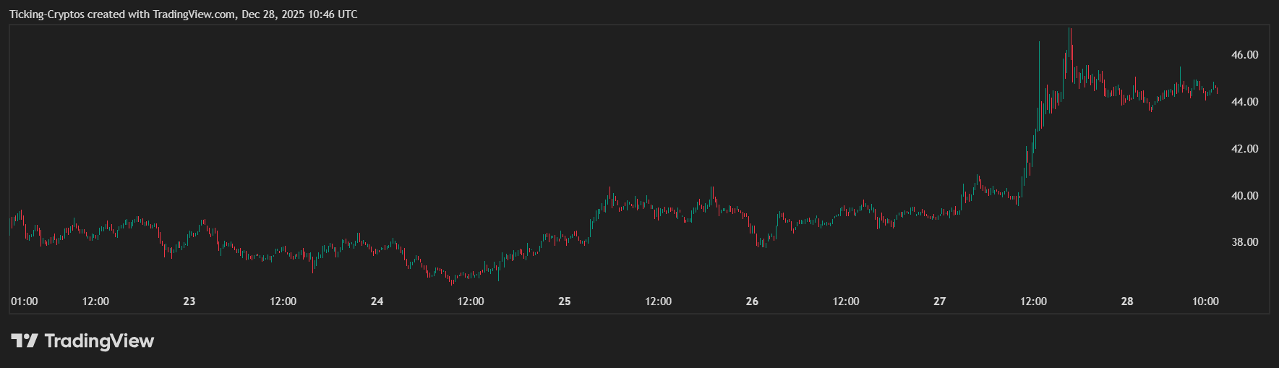Select the 44.00 price axis label
This screenshot has height=368, width=1279.
coord(1244,102)
